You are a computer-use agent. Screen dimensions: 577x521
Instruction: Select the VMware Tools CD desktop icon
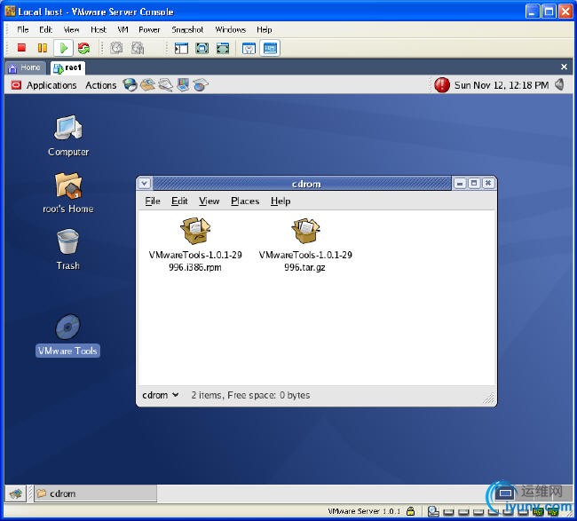click(x=67, y=335)
